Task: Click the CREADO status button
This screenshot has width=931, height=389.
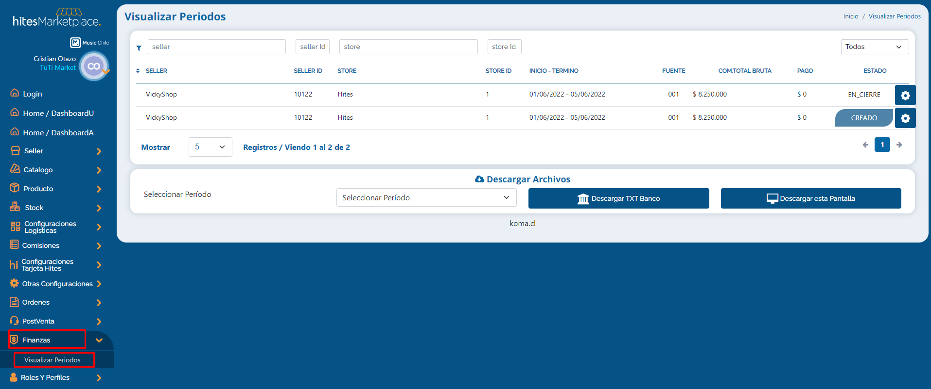Action: click(x=864, y=118)
